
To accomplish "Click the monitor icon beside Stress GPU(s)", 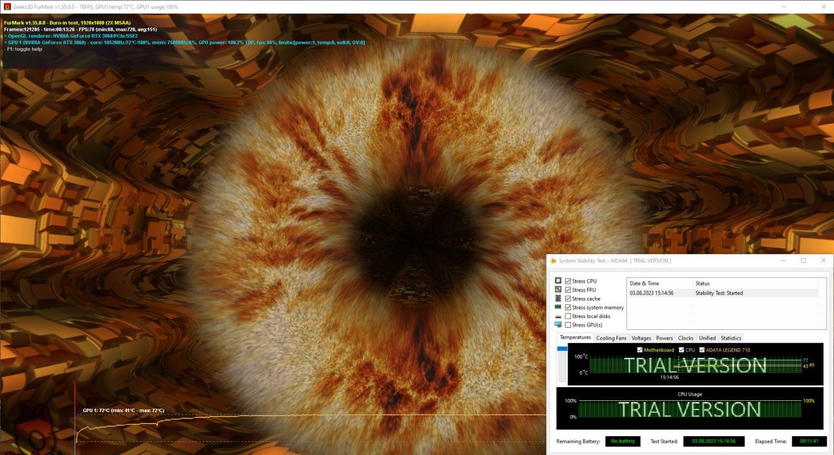I will [558, 325].
